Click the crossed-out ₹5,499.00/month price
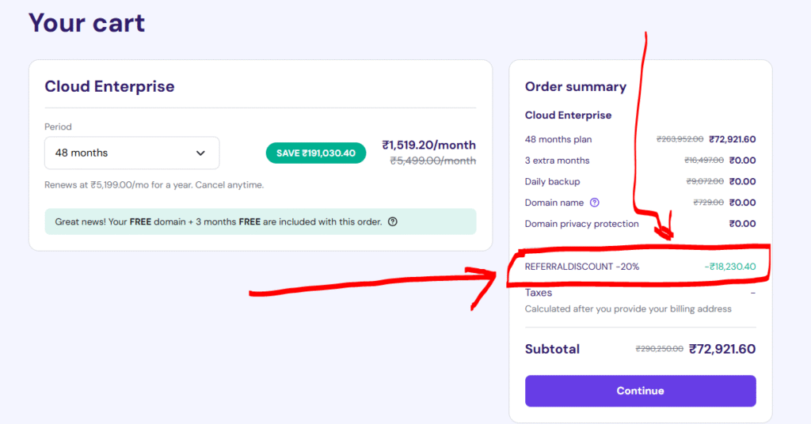811x424 pixels. 433,161
